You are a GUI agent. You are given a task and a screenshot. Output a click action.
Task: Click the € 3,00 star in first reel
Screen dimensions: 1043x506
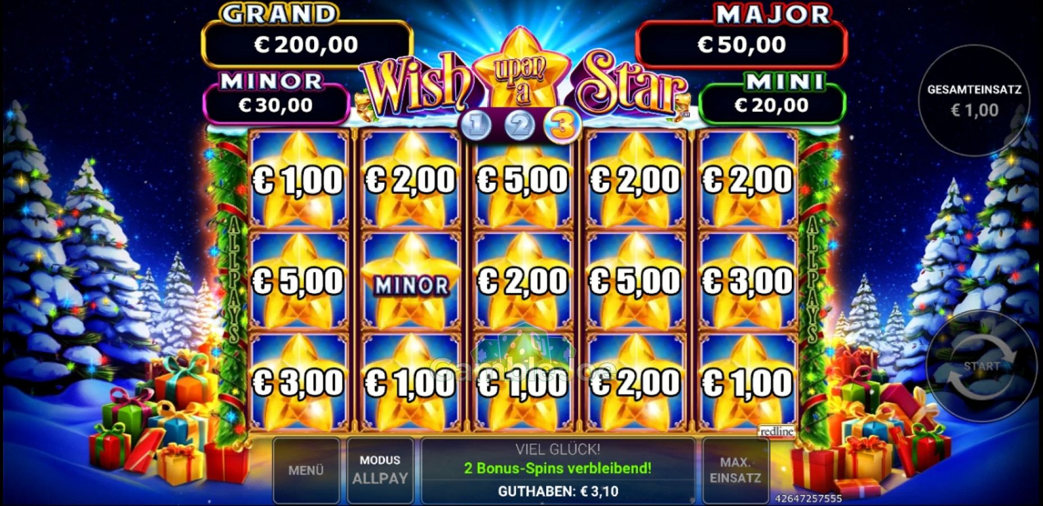[x=298, y=382]
